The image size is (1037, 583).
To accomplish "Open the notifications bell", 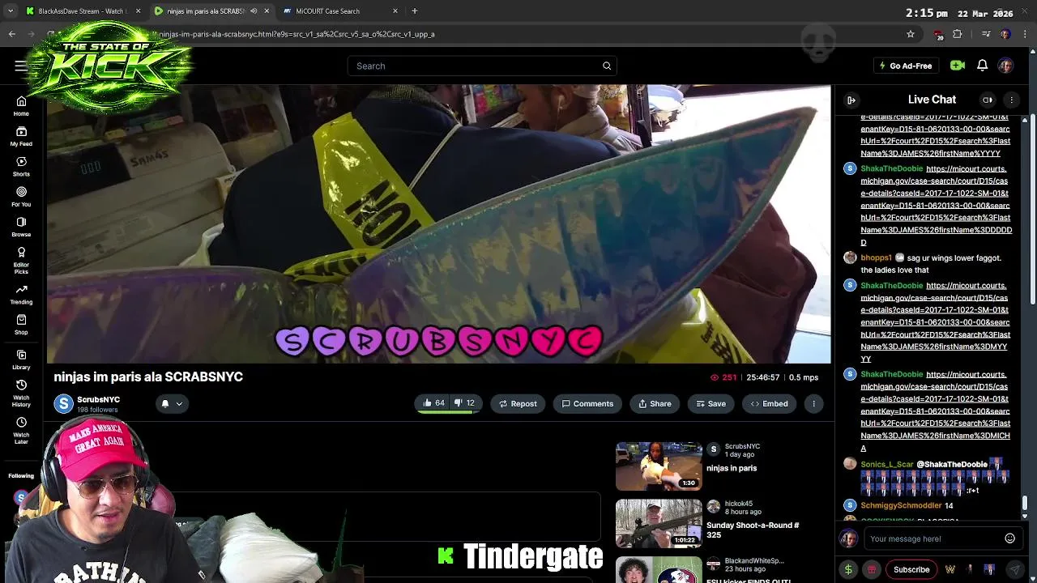I will coord(982,66).
